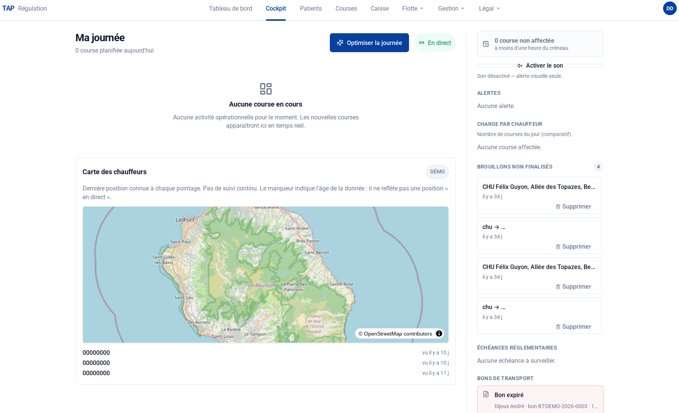Switch to the Caisse tab
The image size is (679, 413).
379,8
